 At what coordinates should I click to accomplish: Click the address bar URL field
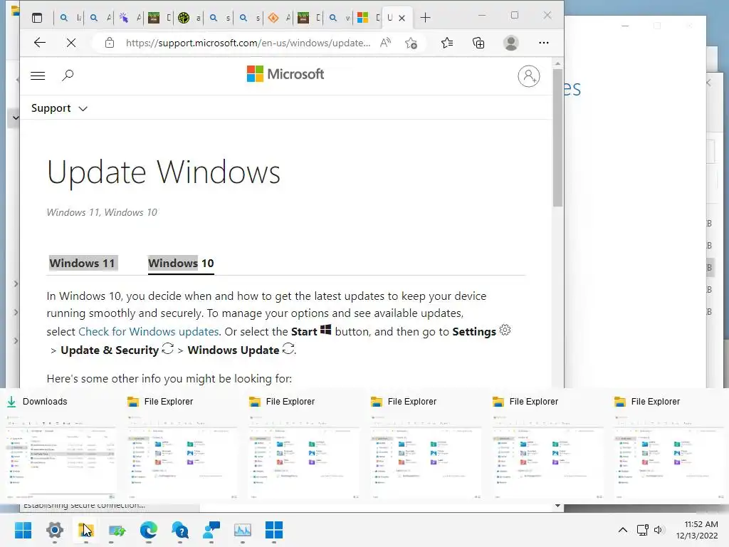tap(248, 43)
